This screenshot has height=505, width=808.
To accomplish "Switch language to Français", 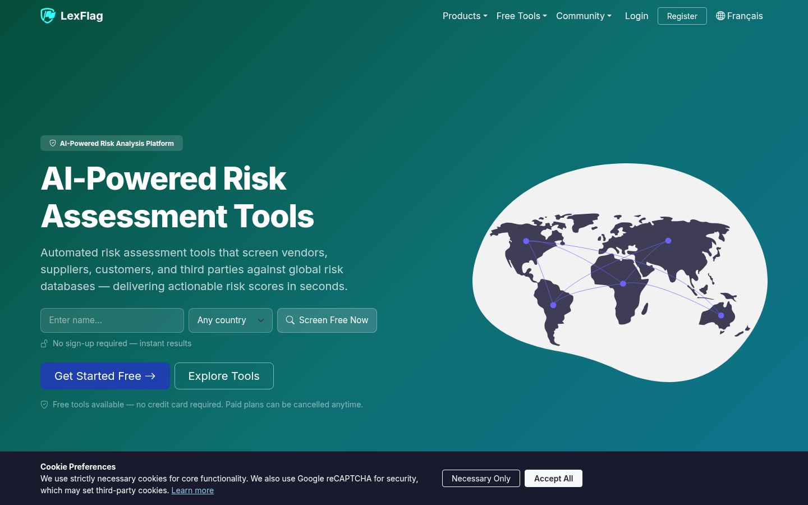I will click(x=740, y=16).
